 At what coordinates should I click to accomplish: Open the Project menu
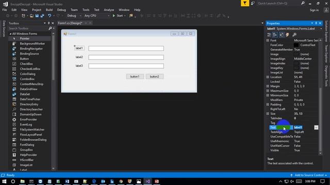point(37,10)
